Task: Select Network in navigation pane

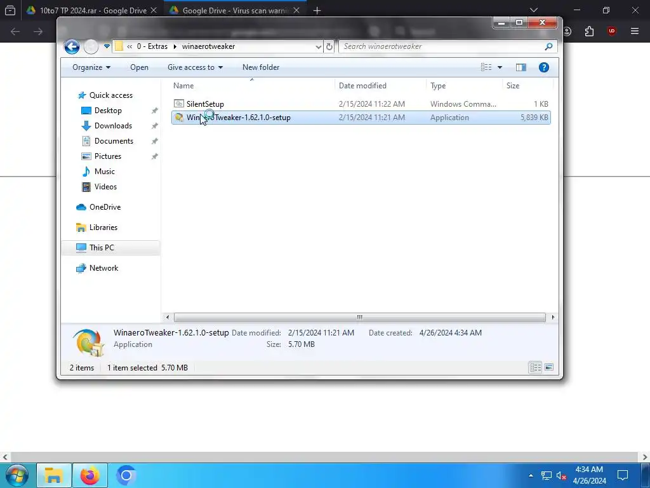Action: pyautogui.click(x=97, y=268)
